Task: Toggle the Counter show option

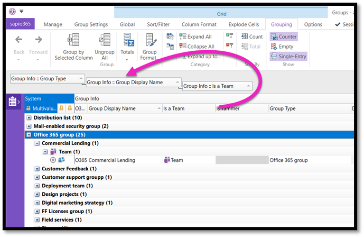Action: tap(284, 37)
